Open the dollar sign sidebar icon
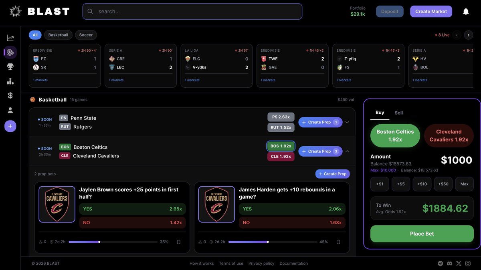This screenshot has width=481, height=270. pyautogui.click(x=10, y=96)
